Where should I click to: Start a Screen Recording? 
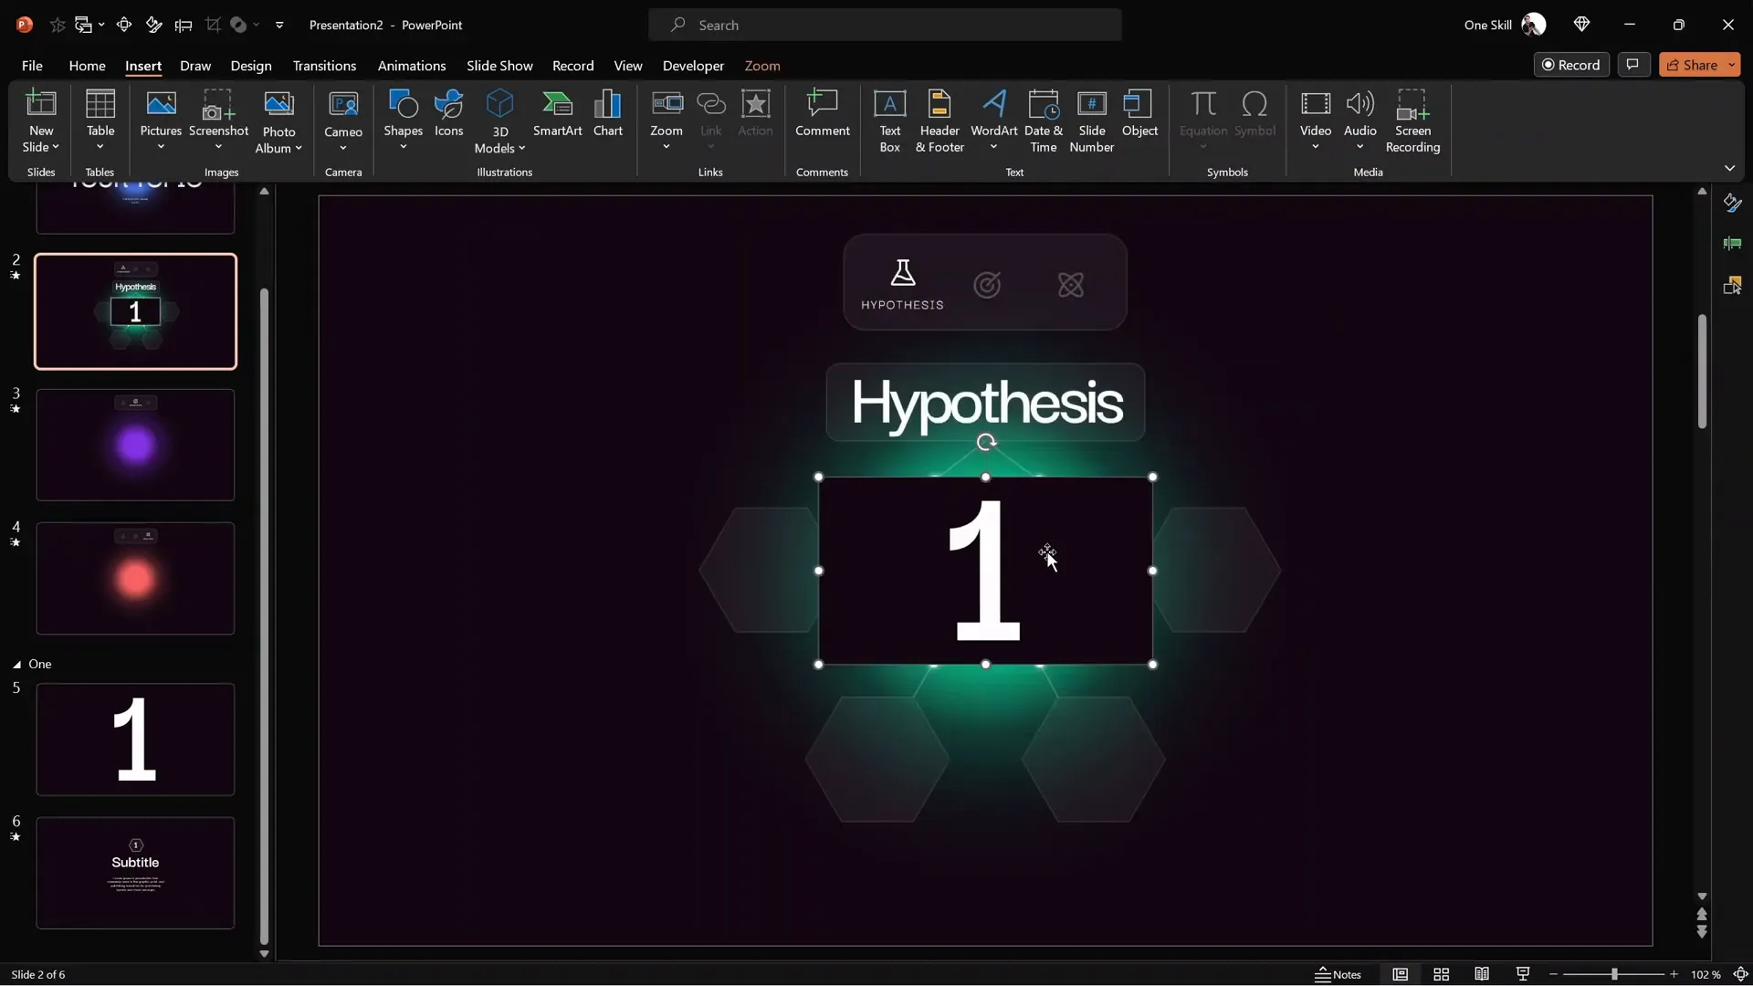click(1412, 121)
